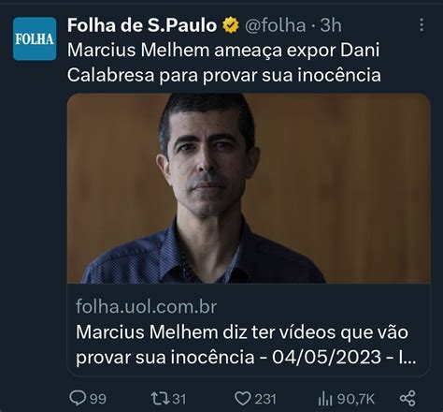Open the three-dot more options menu
The image size is (443, 412).
[x=422, y=25]
